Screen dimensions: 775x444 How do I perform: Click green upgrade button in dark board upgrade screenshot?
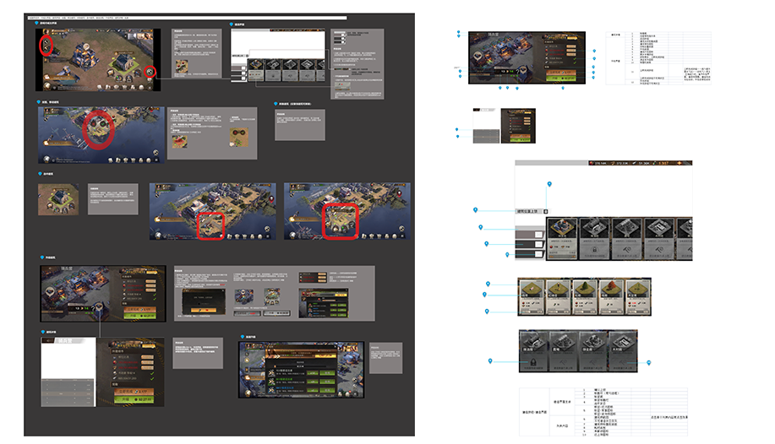point(140,316)
